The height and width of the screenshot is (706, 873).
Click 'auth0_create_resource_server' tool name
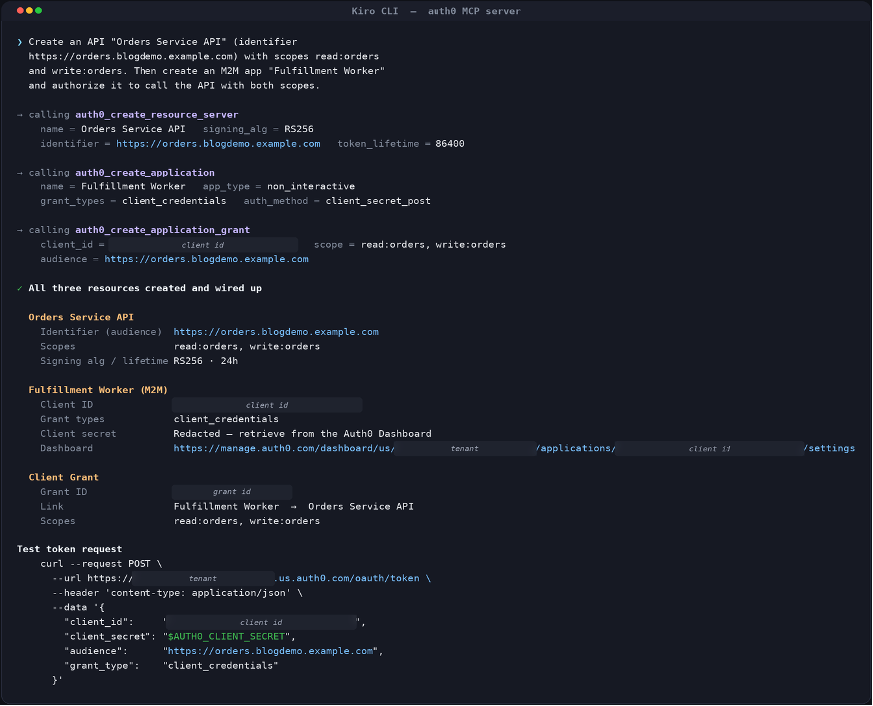pyautogui.click(x=156, y=115)
